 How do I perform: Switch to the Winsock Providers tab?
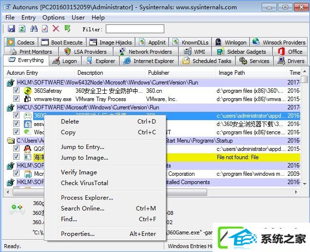(x=279, y=42)
